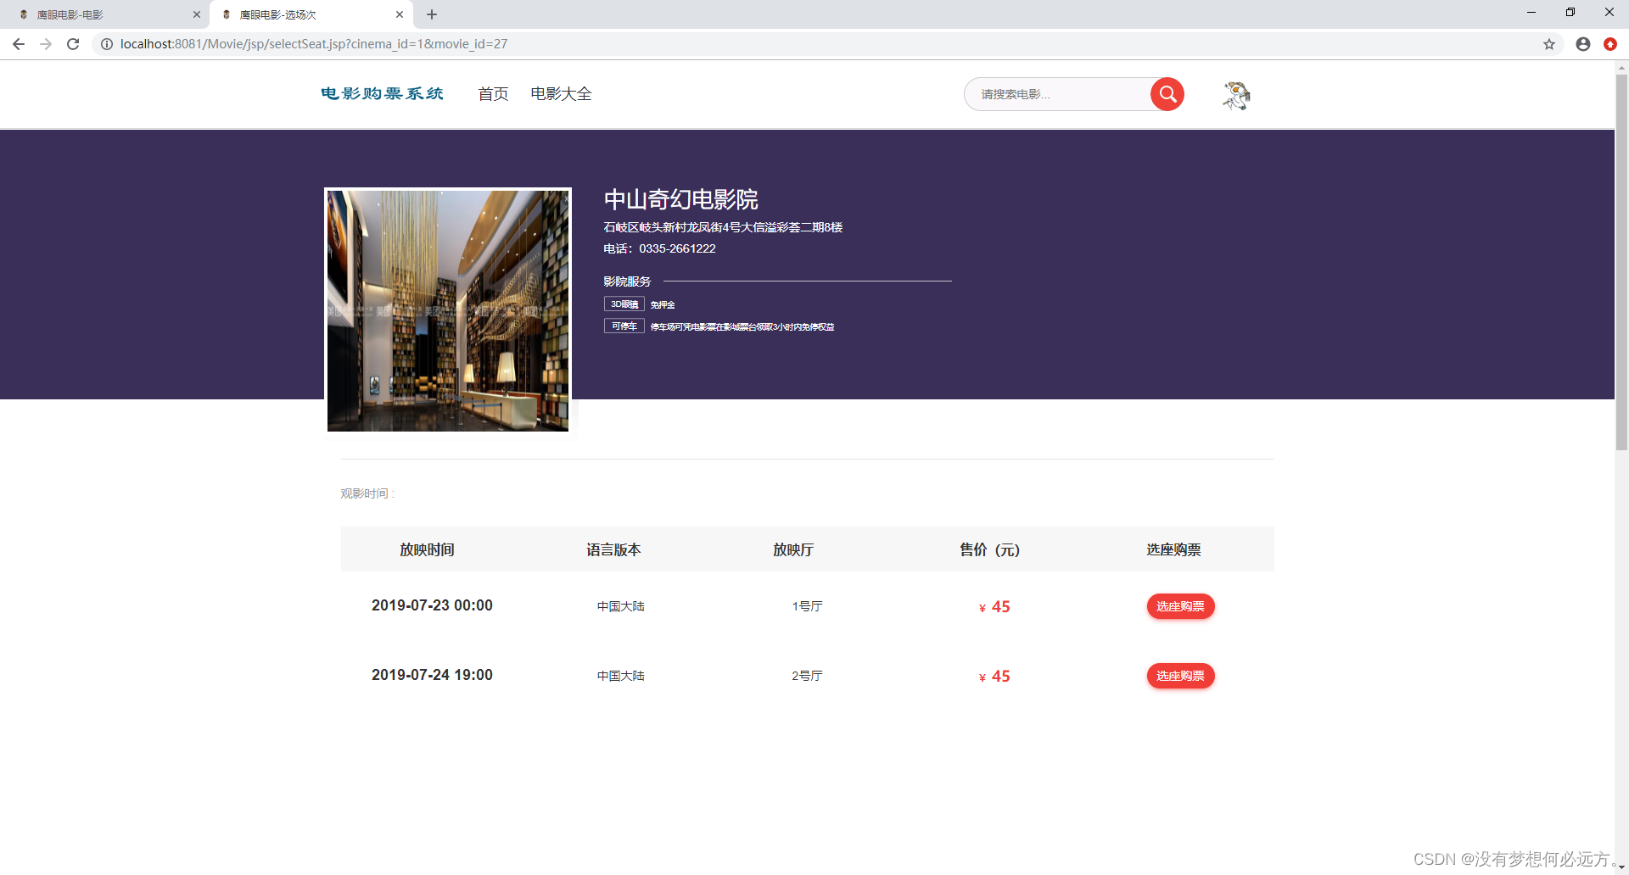Select the 鹰眼电影-选场次 tab
This screenshot has height=875, width=1629.
point(311,14)
